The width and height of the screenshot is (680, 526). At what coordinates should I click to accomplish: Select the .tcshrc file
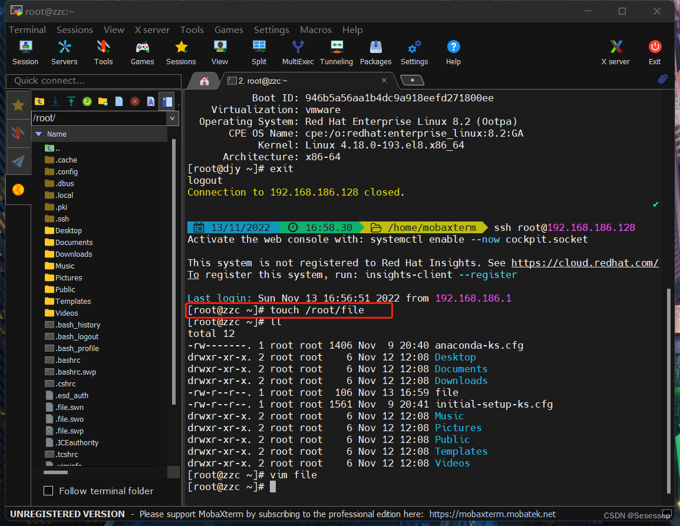tap(61, 455)
